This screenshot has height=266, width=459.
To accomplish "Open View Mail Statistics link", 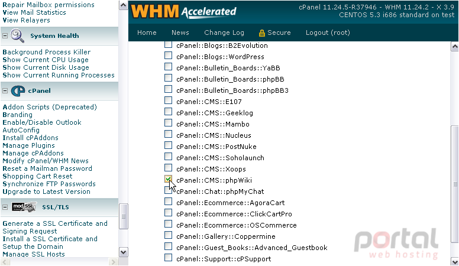I will pos(34,12).
